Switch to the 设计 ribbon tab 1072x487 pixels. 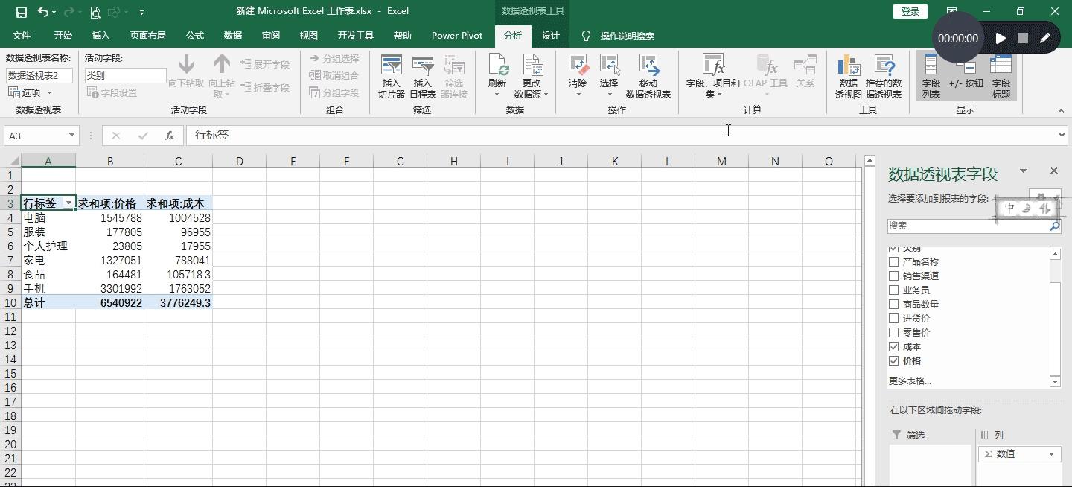550,36
